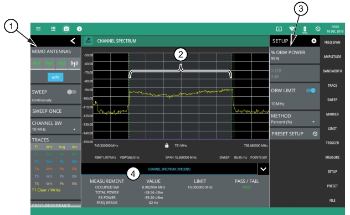Image resolution: width=350 pixels, height=215 pixels.
Task: Toggle the SWEEP continuously switch
Action: click(x=71, y=92)
